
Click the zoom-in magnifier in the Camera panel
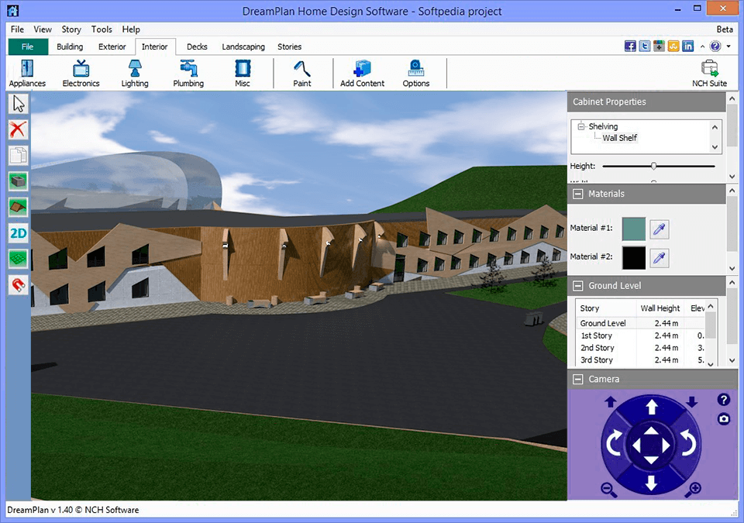(693, 490)
